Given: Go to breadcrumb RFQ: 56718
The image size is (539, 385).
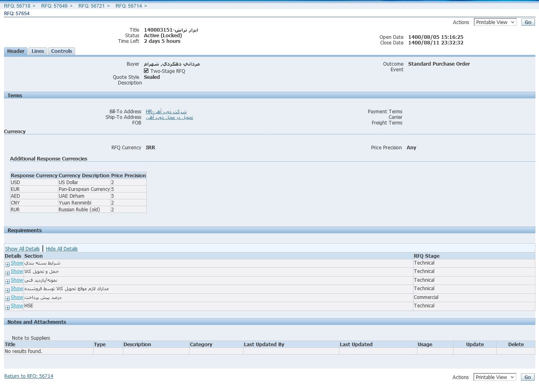Looking at the screenshot, I should click(x=17, y=6).
